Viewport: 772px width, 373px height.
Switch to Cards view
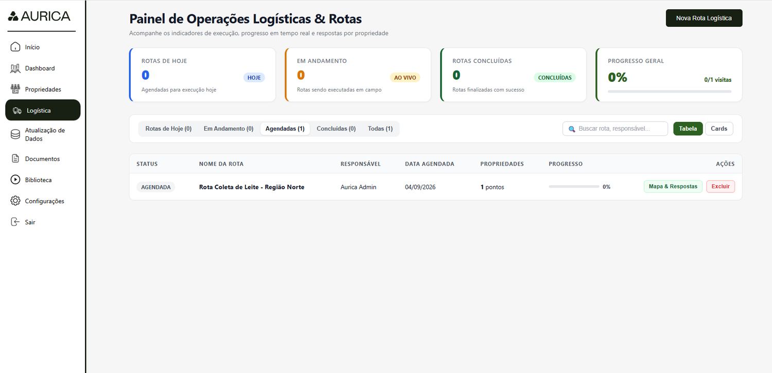(x=719, y=129)
